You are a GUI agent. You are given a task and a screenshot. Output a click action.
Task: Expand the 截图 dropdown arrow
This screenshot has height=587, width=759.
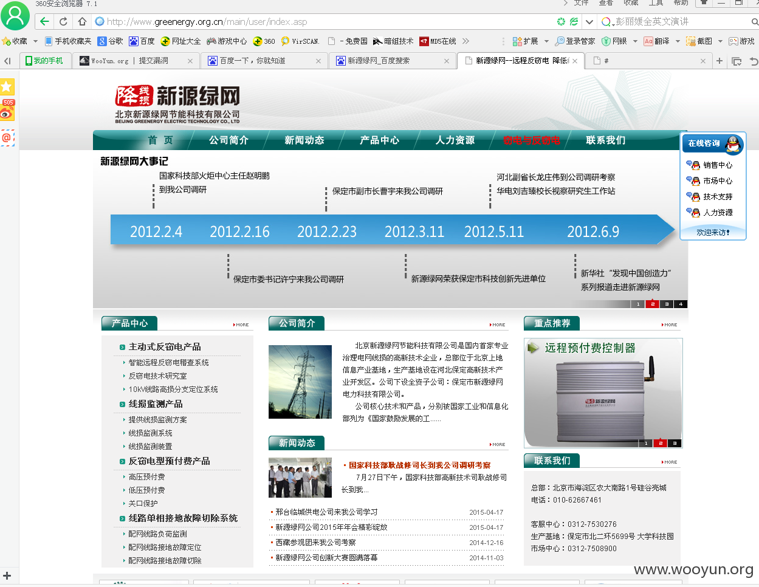coord(720,41)
